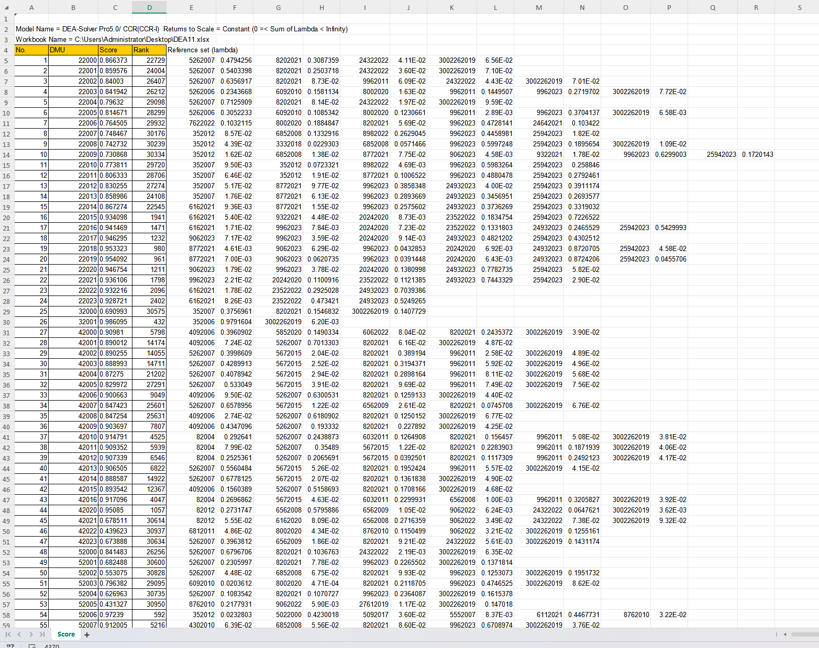Select column D header
Viewport: 819px width, 648px height.
149,7
